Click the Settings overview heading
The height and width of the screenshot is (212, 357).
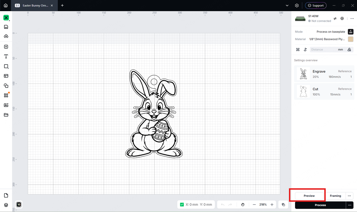(306, 60)
